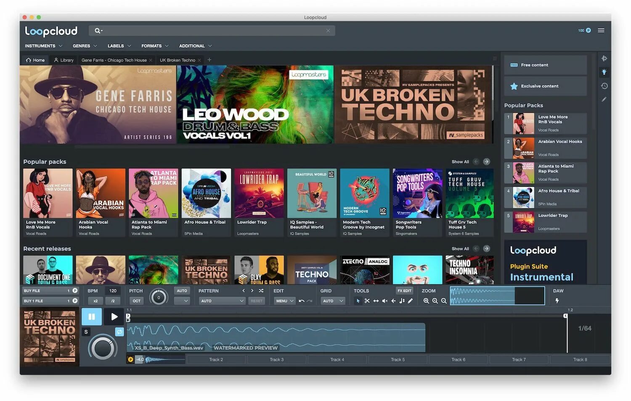Image resolution: width=631 pixels, height=401 pixels.
Task: Go to next pattern arrow
Action: tap(252, 291)
